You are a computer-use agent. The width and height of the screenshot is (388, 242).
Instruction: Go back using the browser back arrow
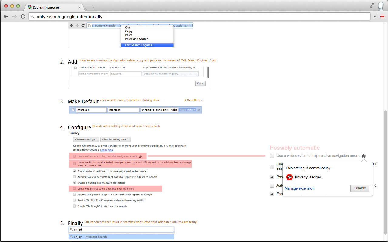(x=6, y=17)
